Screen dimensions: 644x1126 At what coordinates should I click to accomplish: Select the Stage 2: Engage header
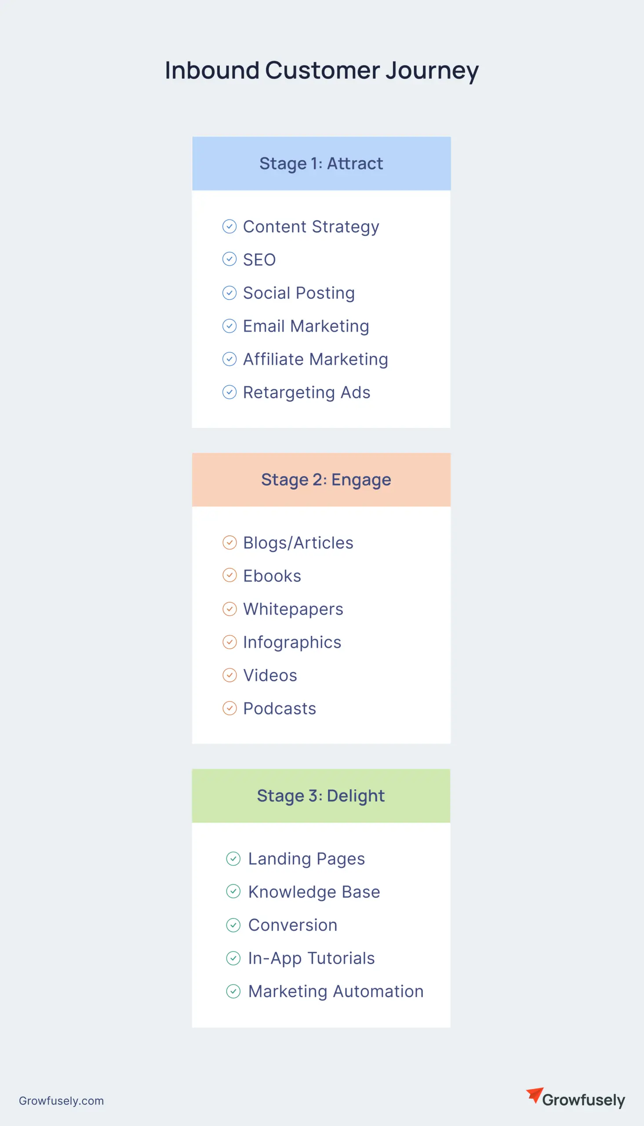point(321,479)
